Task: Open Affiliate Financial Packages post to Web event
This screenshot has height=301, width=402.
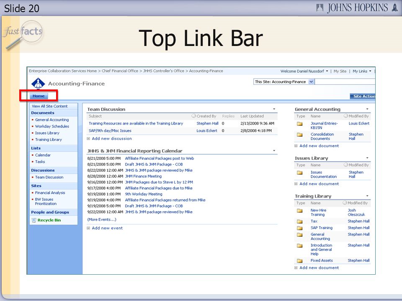Action: point(160,158)
